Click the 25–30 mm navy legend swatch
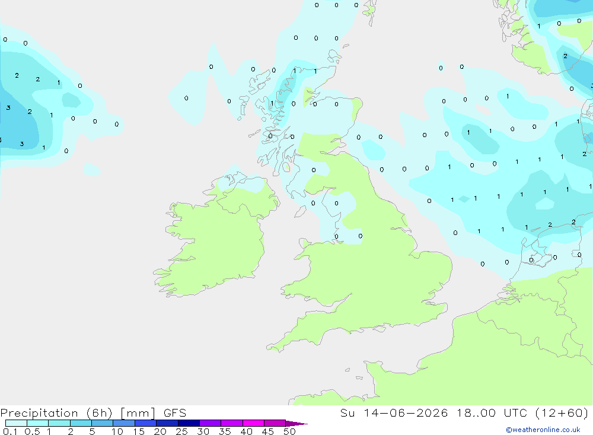This screenshot has width=593, height=435. click(189, 423)
